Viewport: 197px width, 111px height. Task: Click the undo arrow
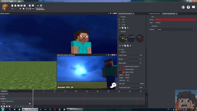(12, 9)
